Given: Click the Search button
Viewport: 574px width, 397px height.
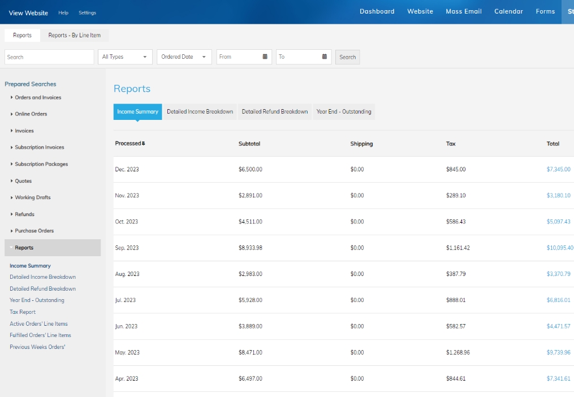Looking at the screenshot, I should [347, 57].
